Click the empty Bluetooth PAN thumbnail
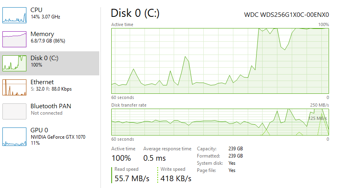337x188 pixels. tap(14, 111)
